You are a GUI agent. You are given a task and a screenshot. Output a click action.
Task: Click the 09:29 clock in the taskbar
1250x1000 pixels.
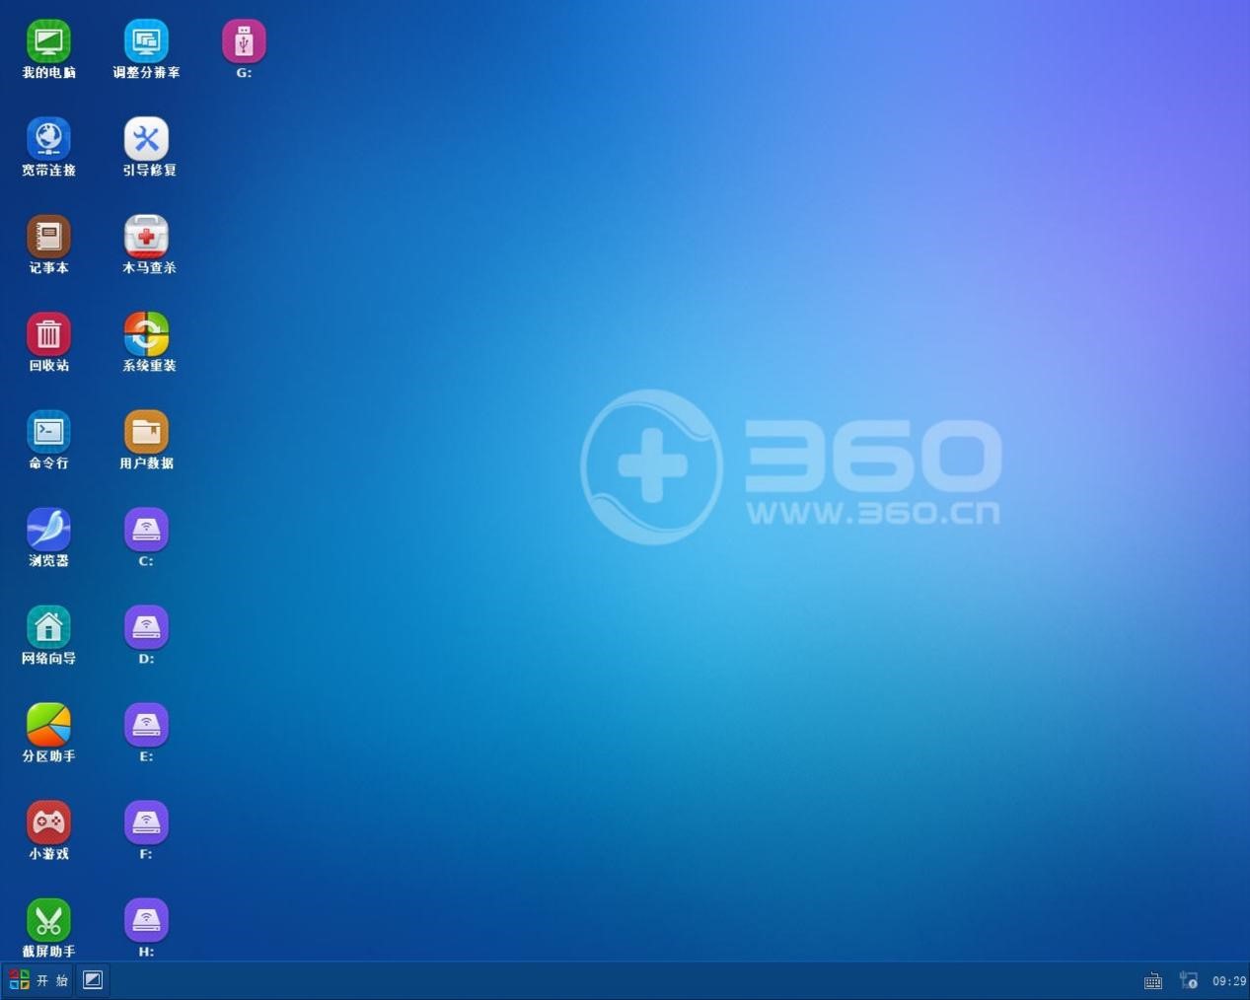click(x=1227, y=980)
